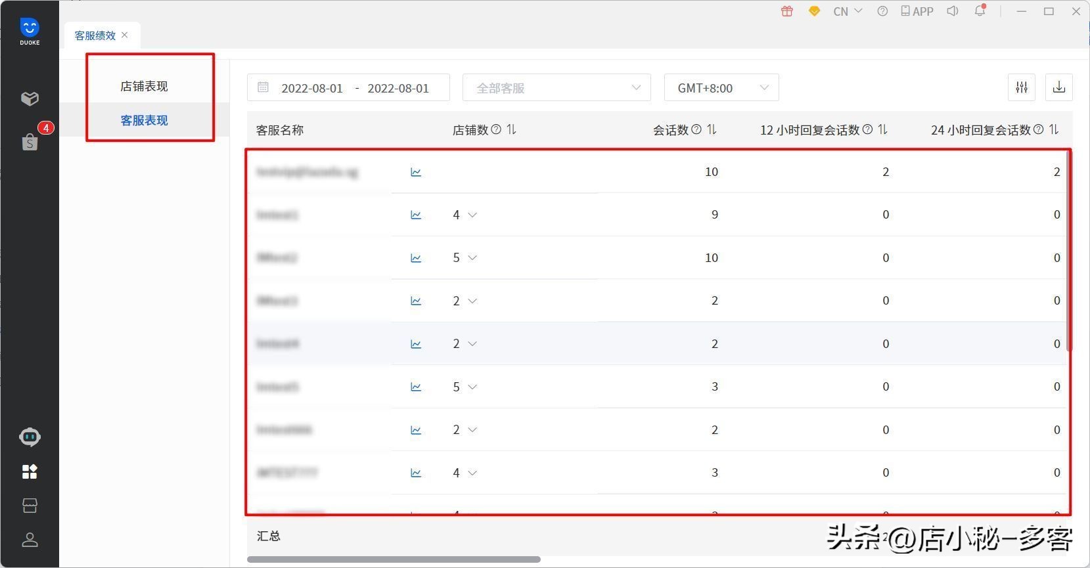Click the APP download icon

pos(917,11)
